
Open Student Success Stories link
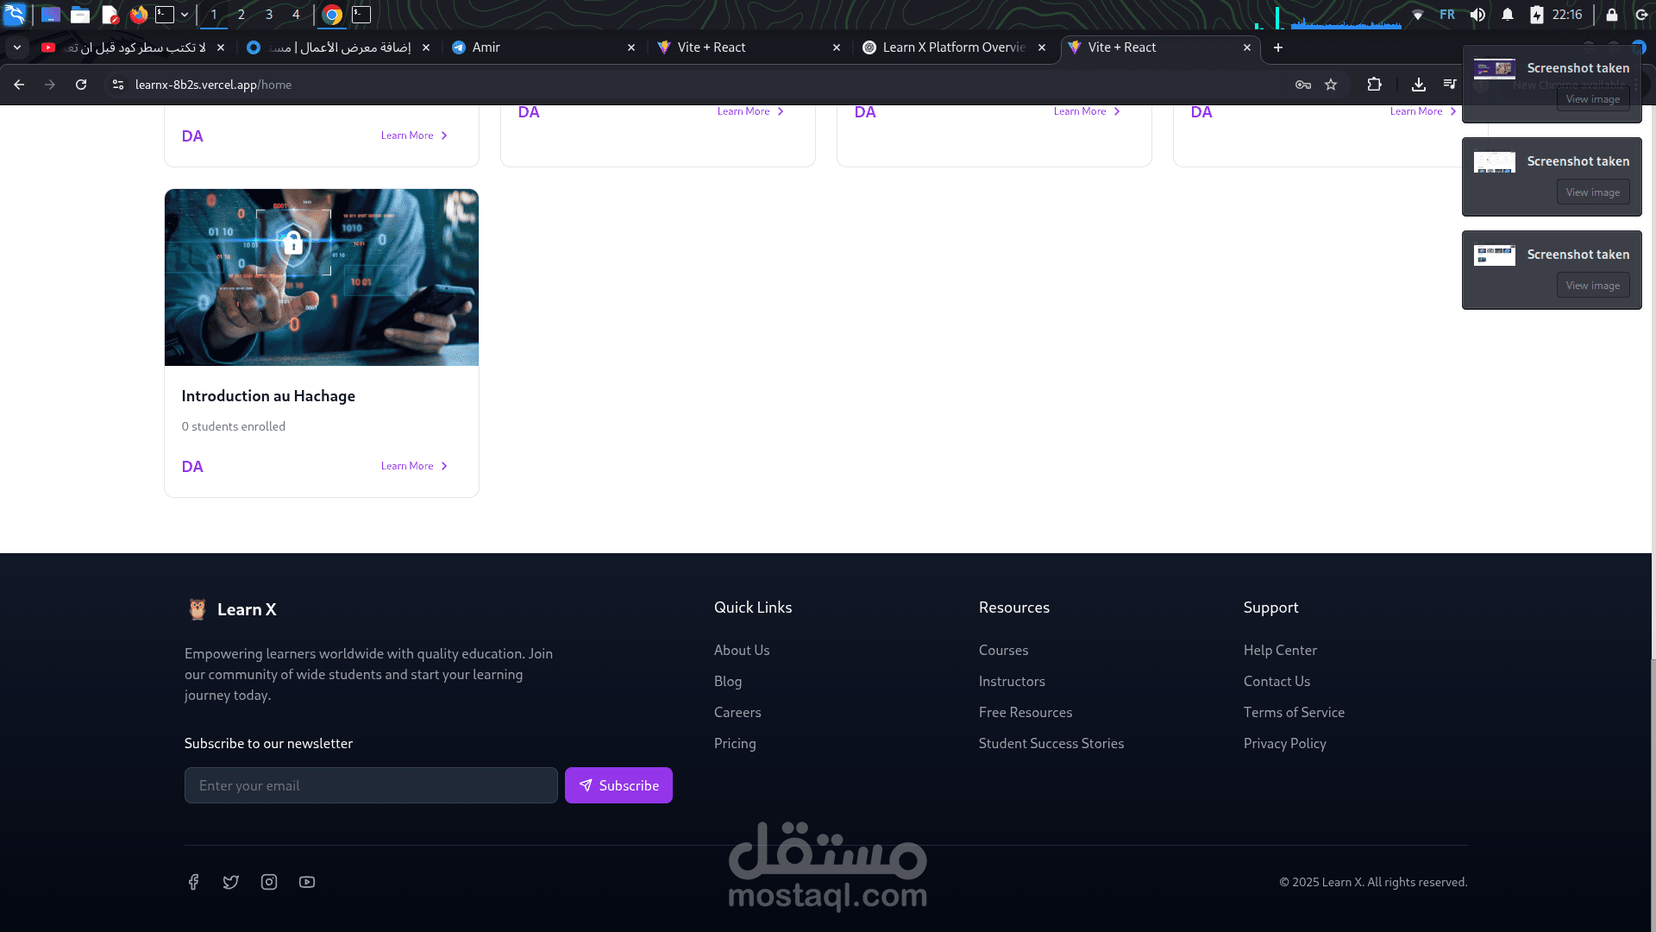tap(1051, 743)
